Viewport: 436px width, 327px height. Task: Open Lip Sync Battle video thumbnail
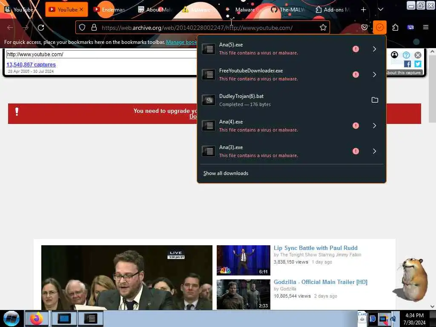tap(243, 260)
